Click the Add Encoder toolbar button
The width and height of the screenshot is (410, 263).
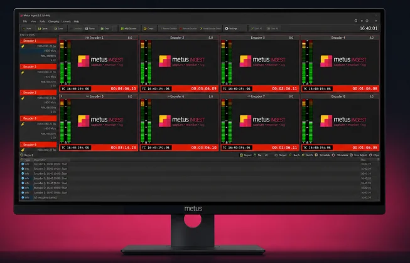click(x=129, y=28)
